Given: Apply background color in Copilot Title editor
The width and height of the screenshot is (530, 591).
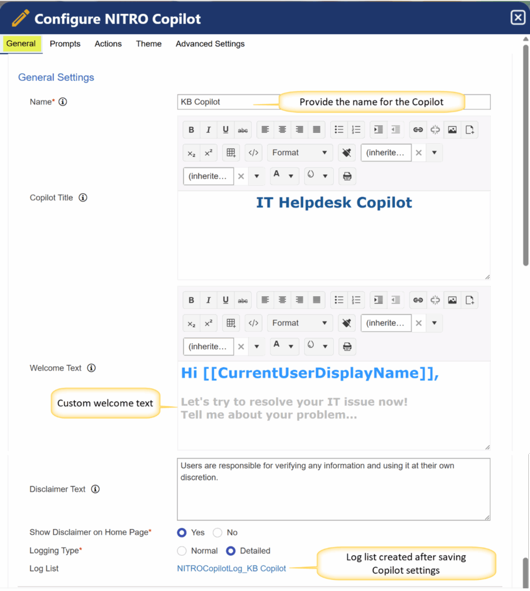Looking at the screenshot, I should [x=311, y=176].
